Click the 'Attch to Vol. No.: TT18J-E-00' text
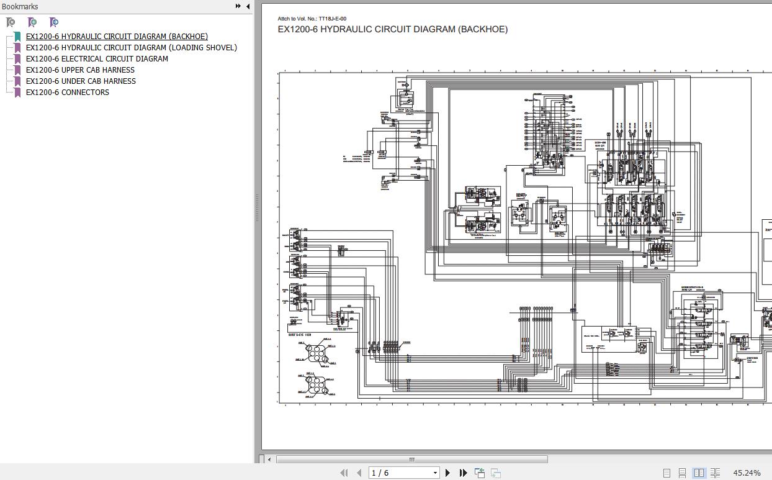Viewport: 772px width, 480px height. coord(312,19)
